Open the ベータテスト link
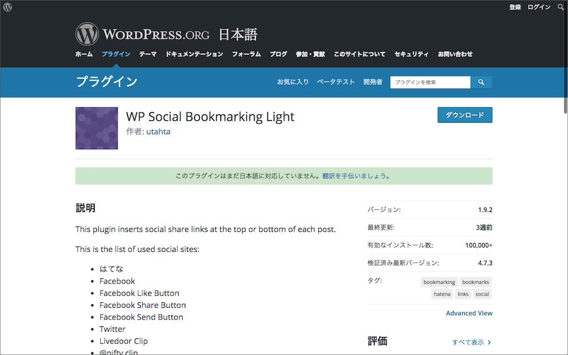Viewport: 568px width, 355px height. tap(336, 82)
